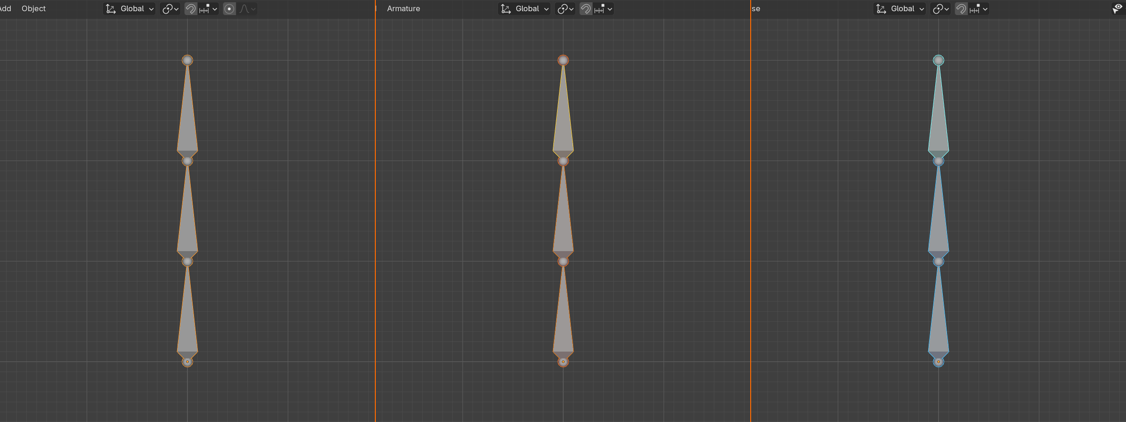Screen dimensions: 1126x422
Task: Open proportional falloff curve dropdown in left viewport
Action: (x=247, y=8)
